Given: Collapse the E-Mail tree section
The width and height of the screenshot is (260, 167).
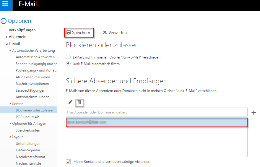Looking at the screenshot, I should pos(6,44).
